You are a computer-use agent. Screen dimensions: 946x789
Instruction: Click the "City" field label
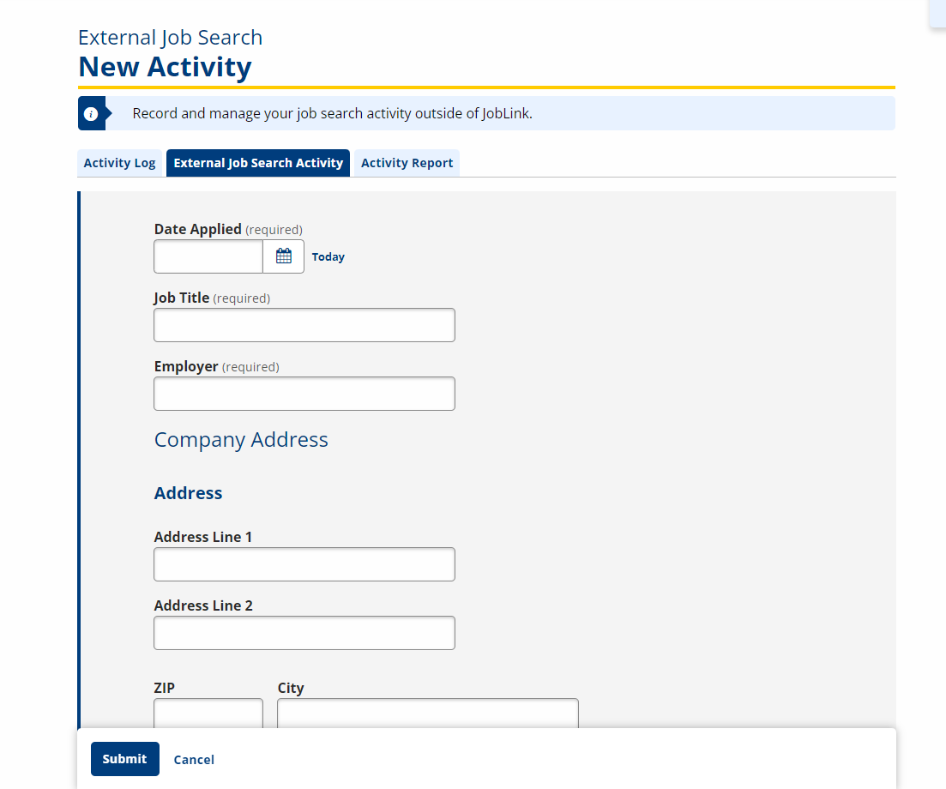pyautogui.click(x=291, y=689)
